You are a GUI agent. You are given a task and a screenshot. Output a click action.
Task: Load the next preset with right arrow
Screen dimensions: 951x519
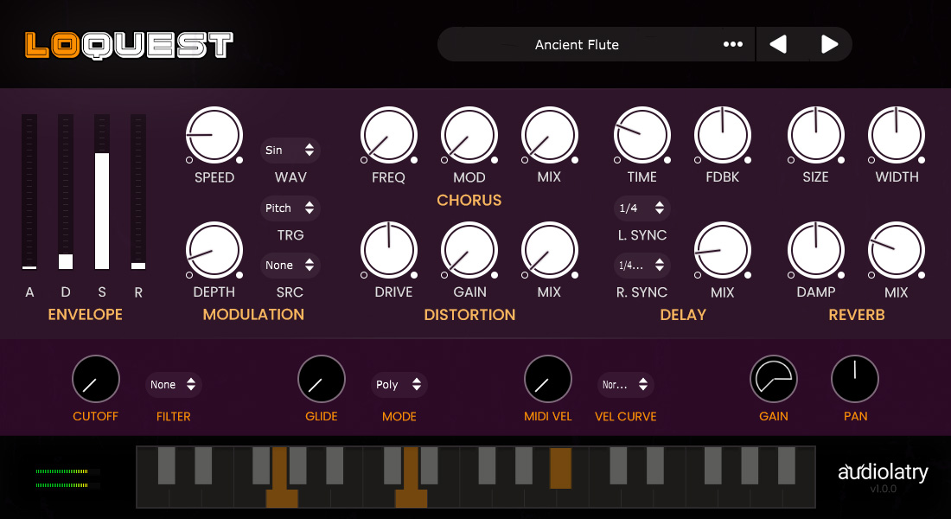point(829,44)
